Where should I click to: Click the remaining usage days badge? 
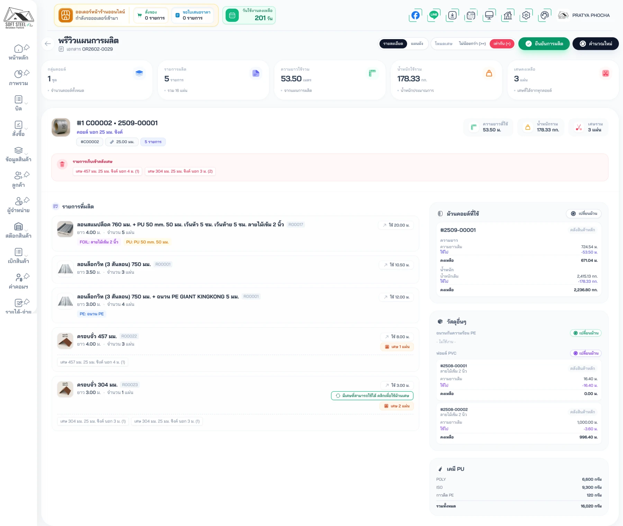tap(249, 15)
